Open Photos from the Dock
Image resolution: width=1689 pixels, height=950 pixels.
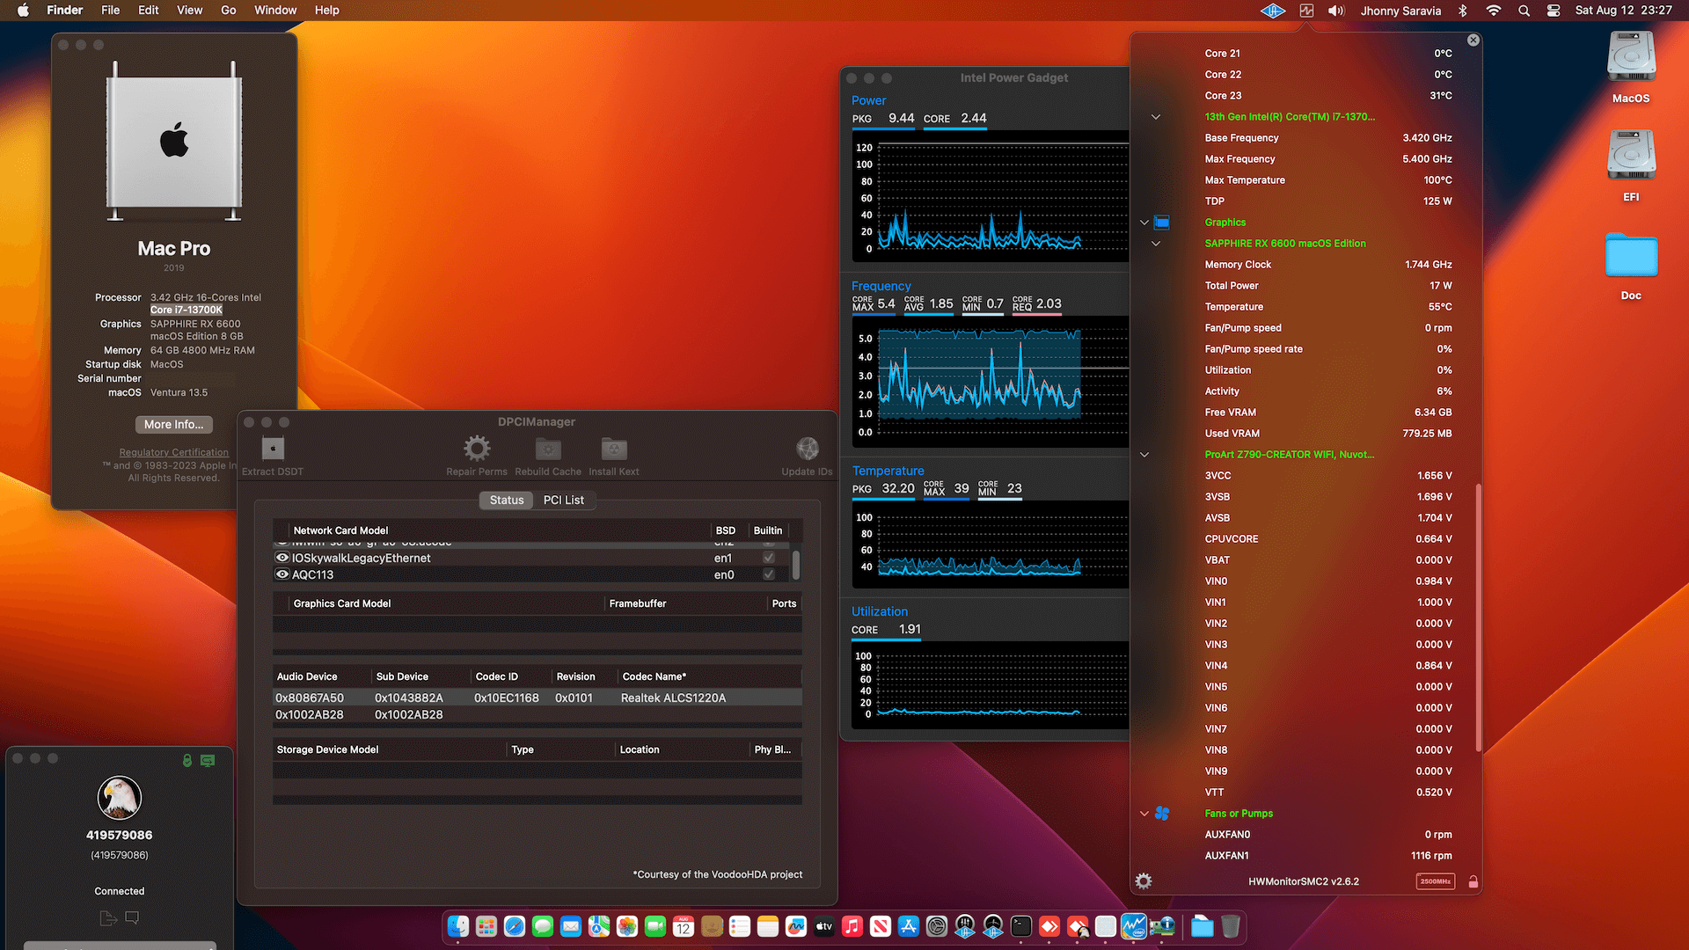(627, 926)
